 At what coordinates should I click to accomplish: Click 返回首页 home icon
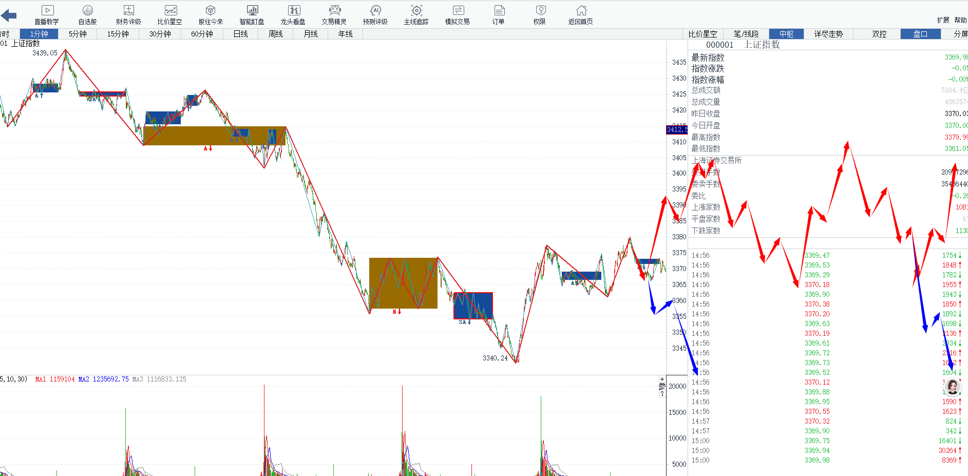[580, 15]
